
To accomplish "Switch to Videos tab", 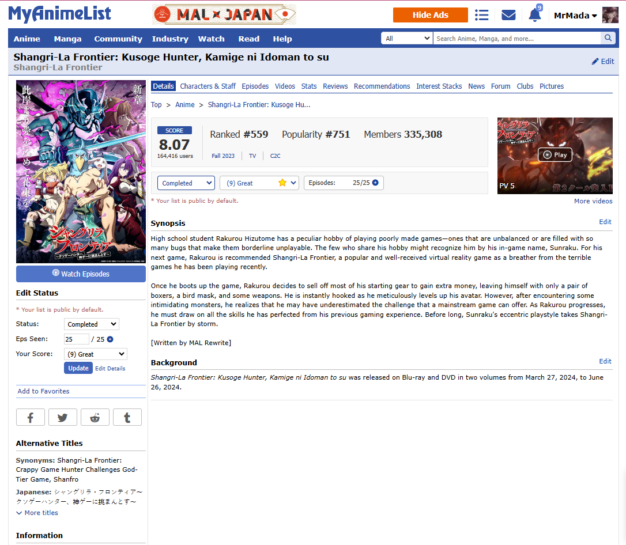I will point(285,86).
